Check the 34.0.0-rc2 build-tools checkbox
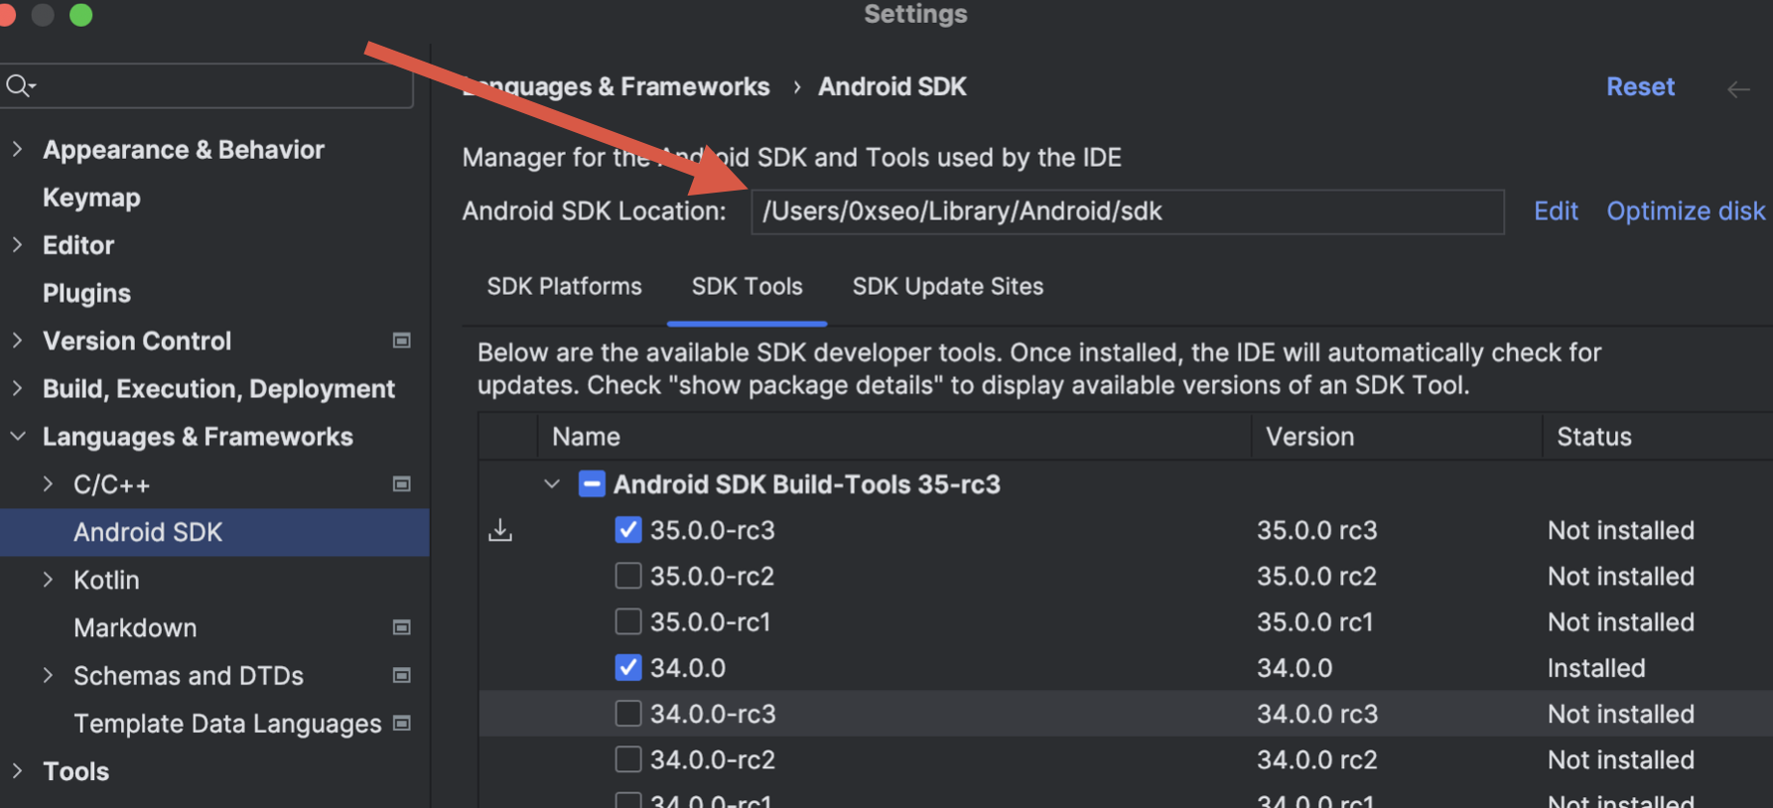This screenshot has height=808, width=1773. 628,759
